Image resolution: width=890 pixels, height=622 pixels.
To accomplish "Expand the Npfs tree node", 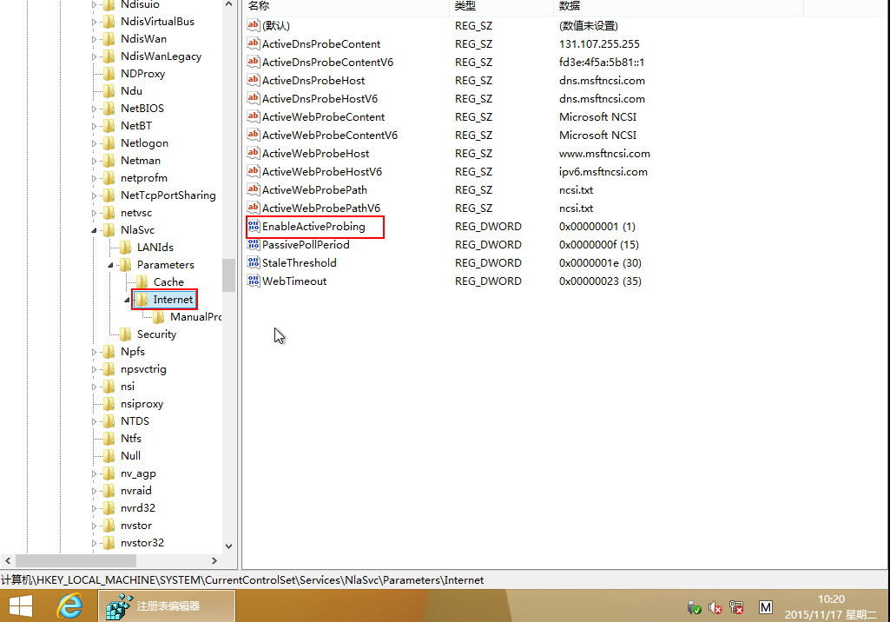I will click(x=95, y=352).
